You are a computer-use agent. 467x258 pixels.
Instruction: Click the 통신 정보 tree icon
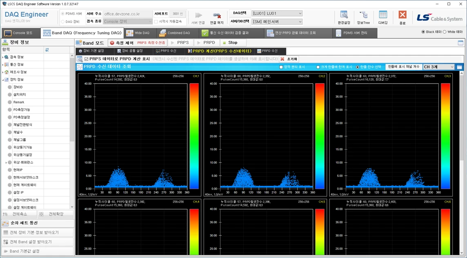pos(7,64)
